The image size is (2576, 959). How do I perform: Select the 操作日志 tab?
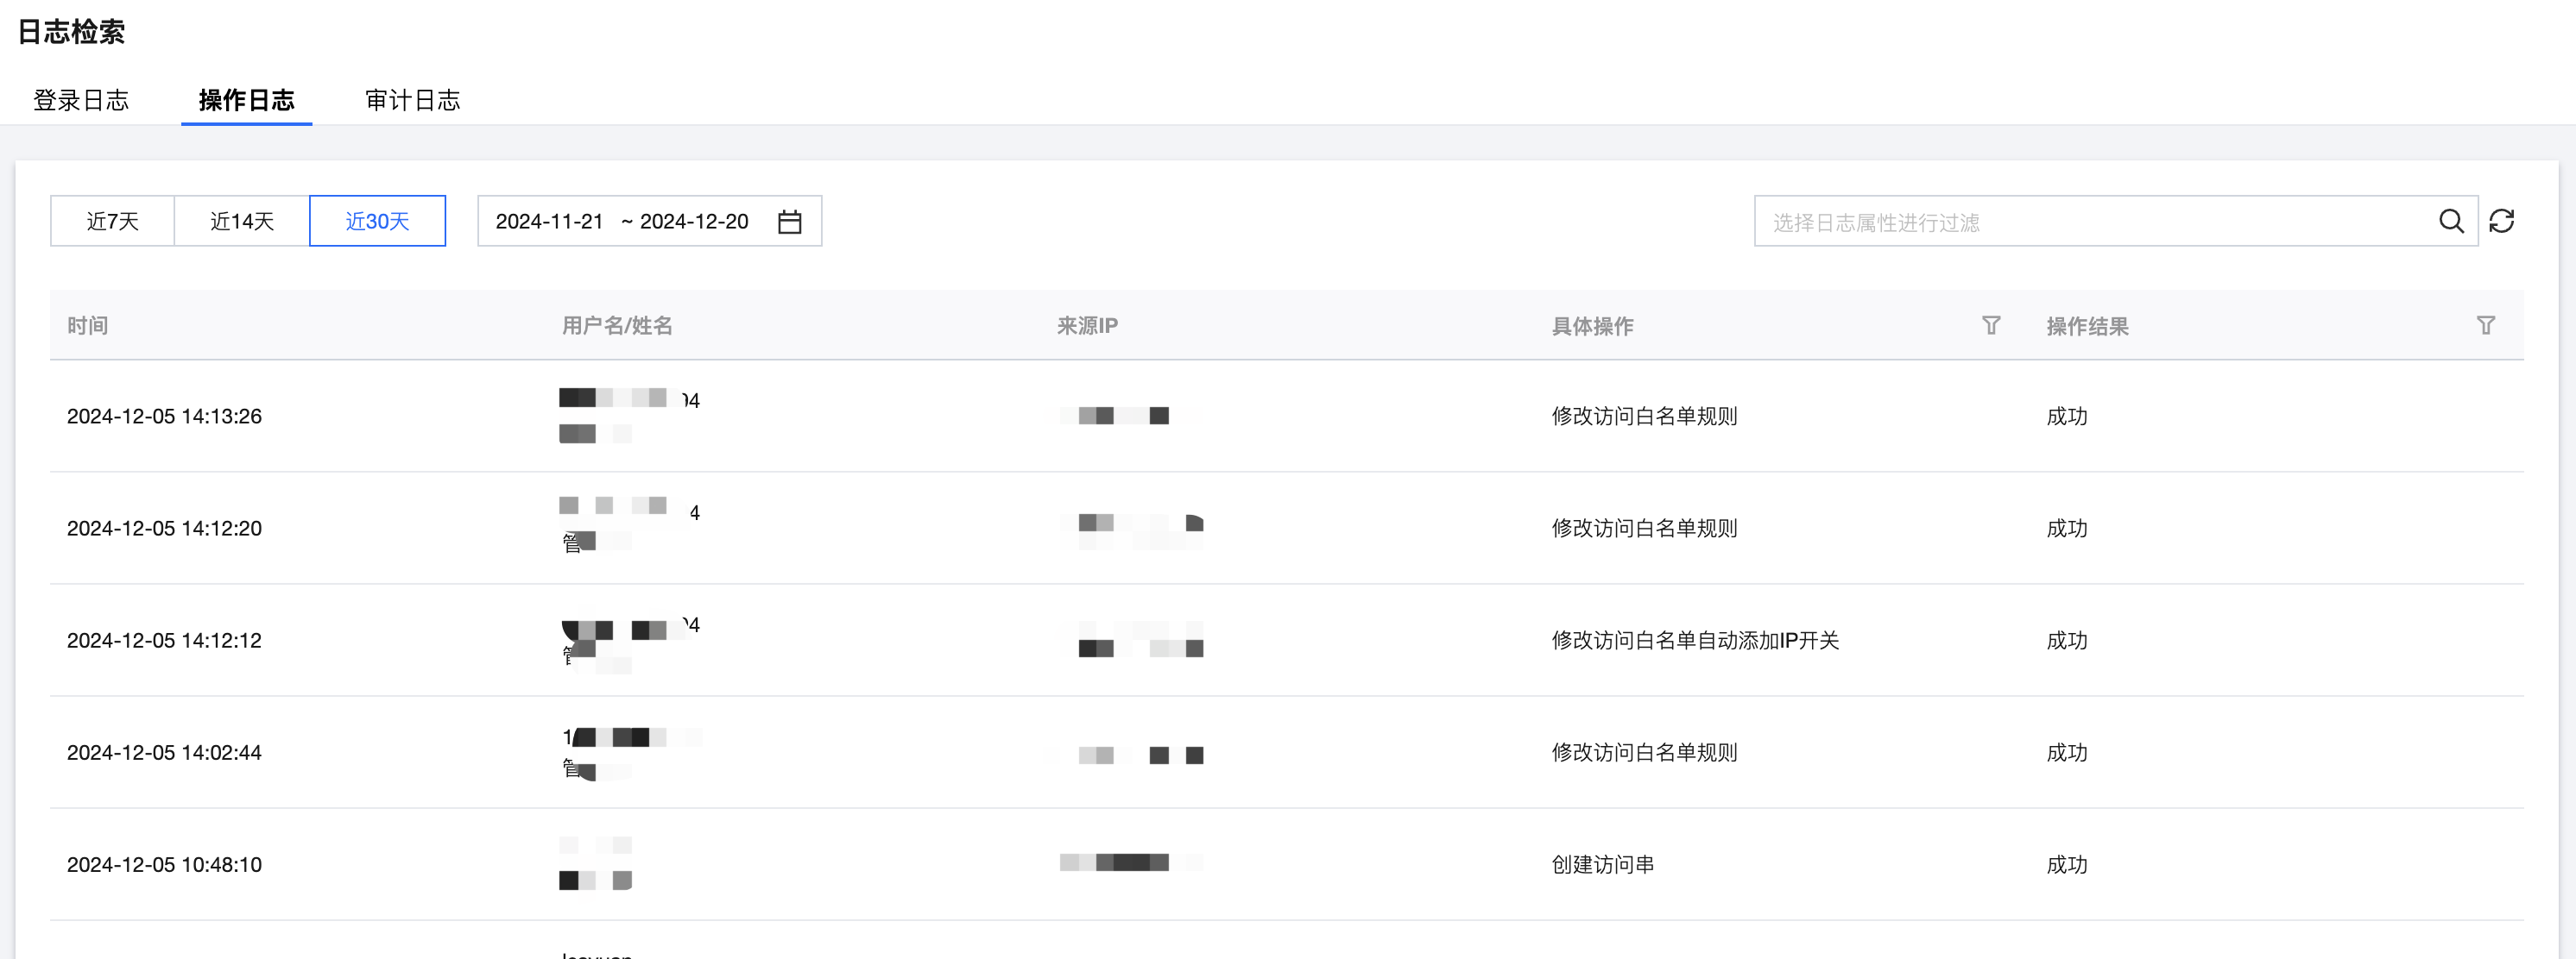[246, 100]
